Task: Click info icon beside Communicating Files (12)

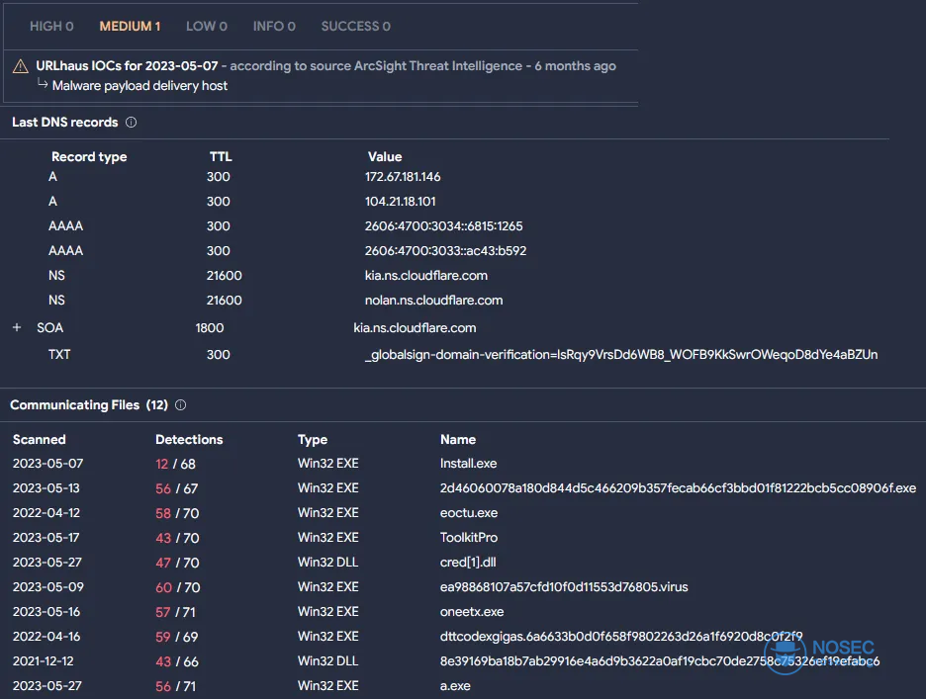Action: pos(181,405)
